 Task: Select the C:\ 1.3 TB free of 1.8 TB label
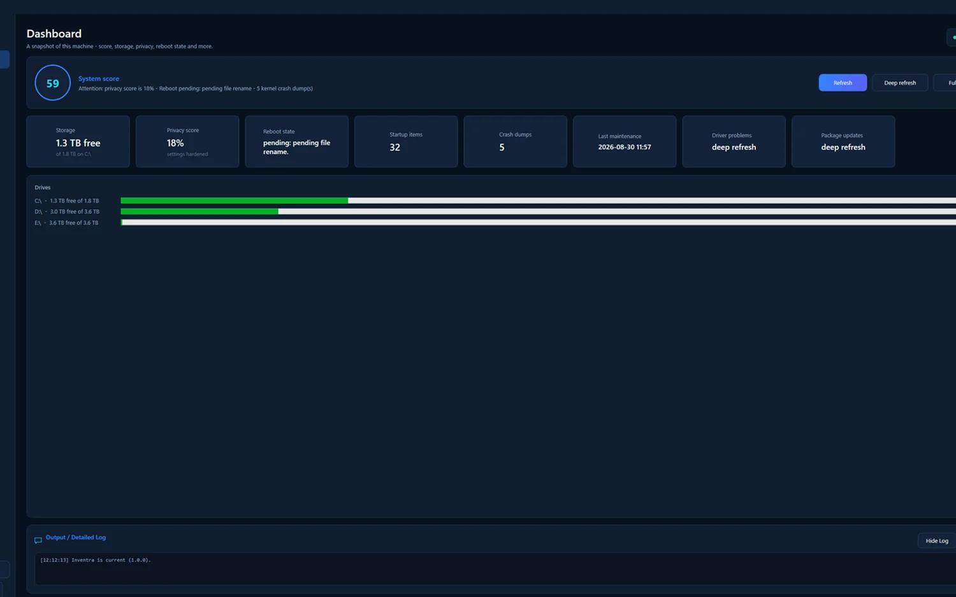click(67, 201)
